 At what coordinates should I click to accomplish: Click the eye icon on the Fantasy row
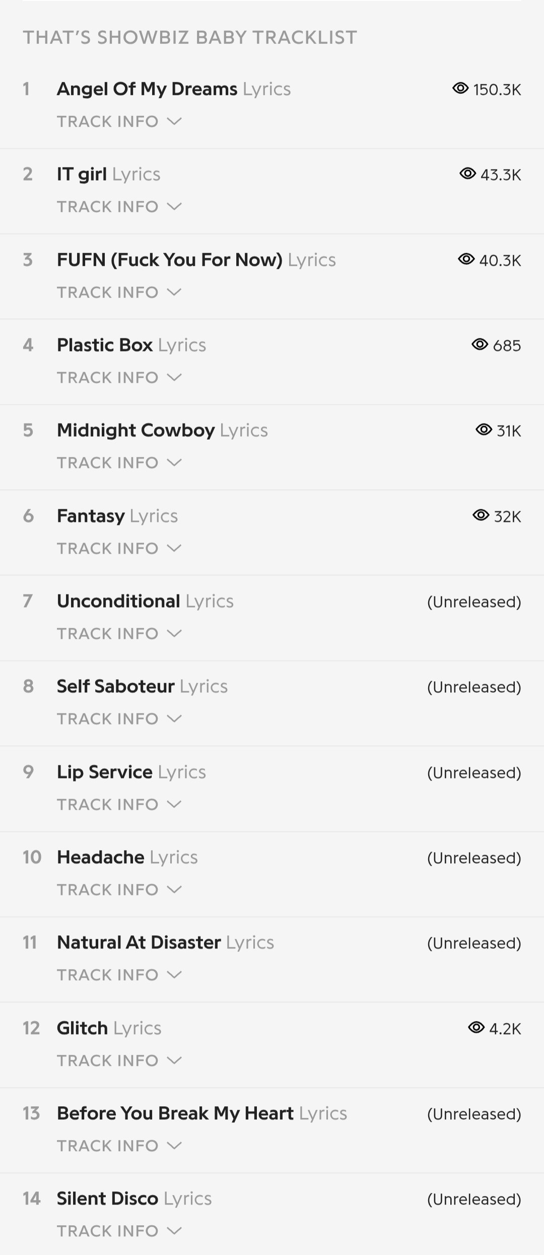pos(481,515)
